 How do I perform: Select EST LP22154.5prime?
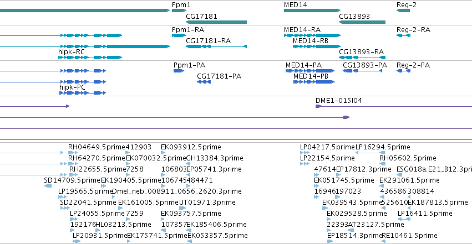point(327,158)
